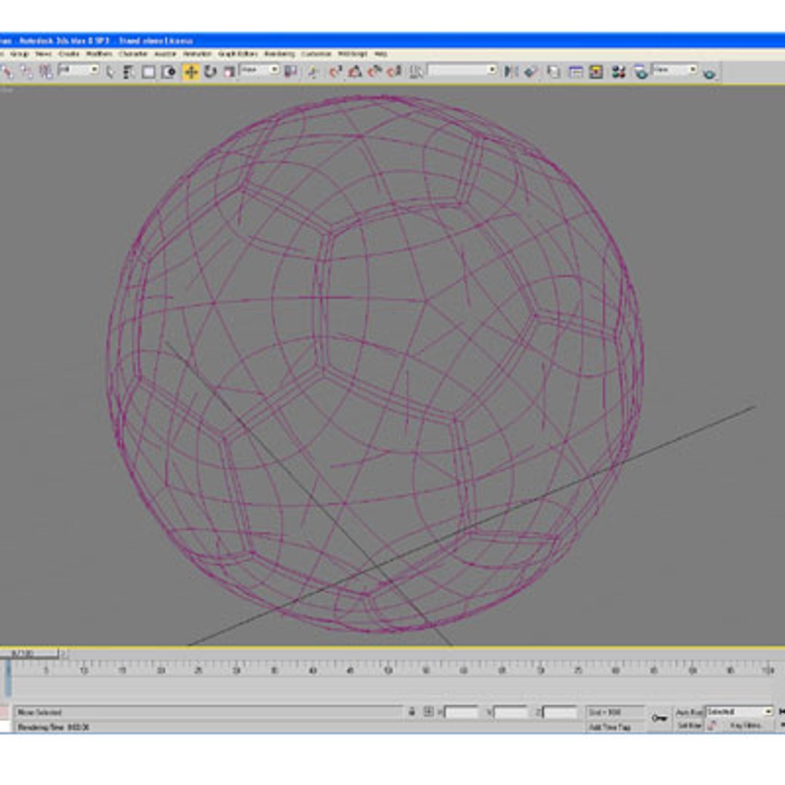The image size is (785, 785).
Task: Open the Select by Name list
Action: [x=129, y=71]
